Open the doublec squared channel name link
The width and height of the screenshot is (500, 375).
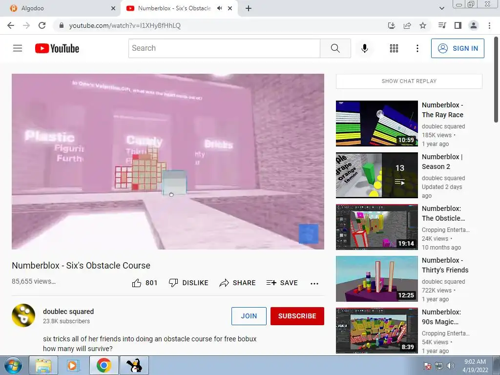68,312
